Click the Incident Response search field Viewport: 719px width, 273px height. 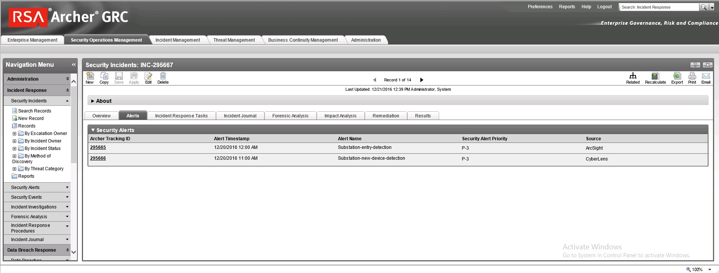pos(659,7)
